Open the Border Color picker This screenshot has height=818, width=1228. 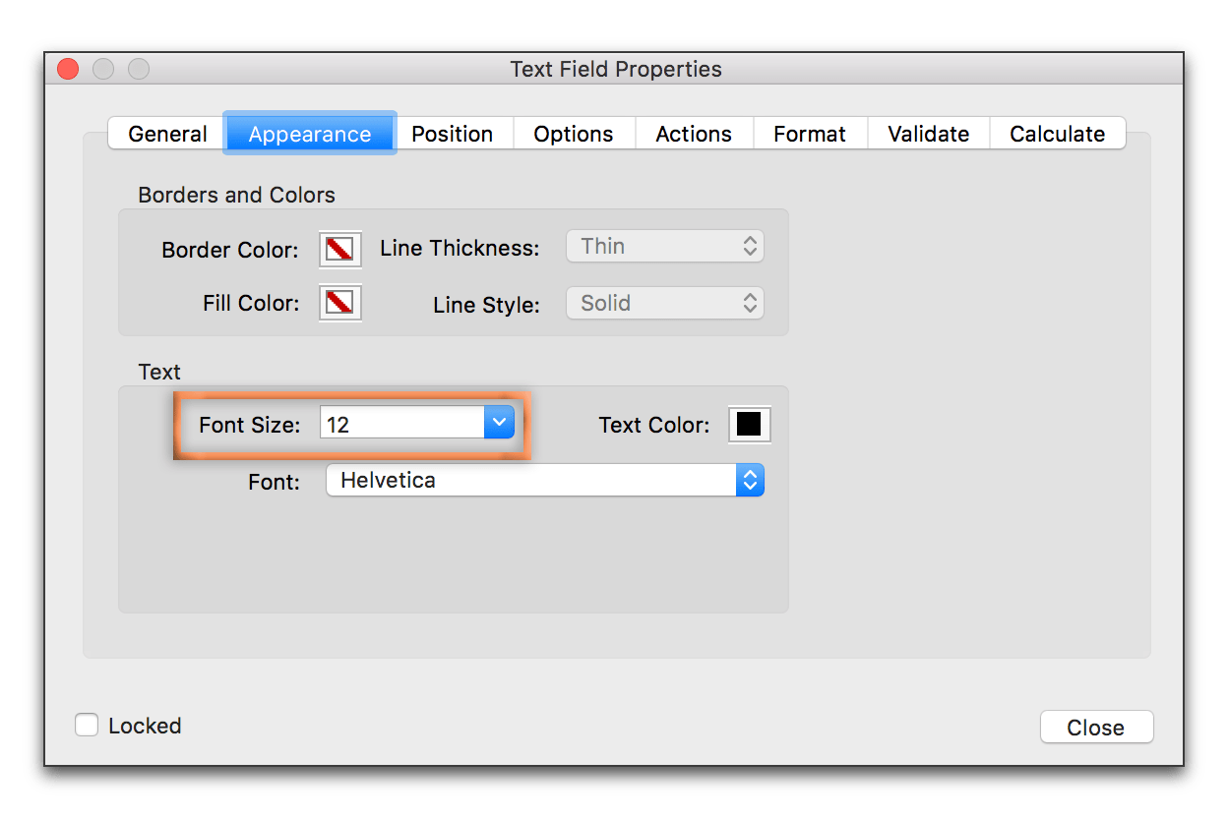(339, 250)
